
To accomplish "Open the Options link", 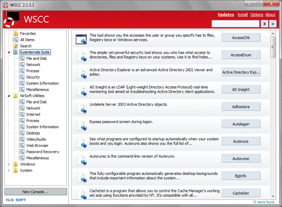I will [x=257, y=15].
